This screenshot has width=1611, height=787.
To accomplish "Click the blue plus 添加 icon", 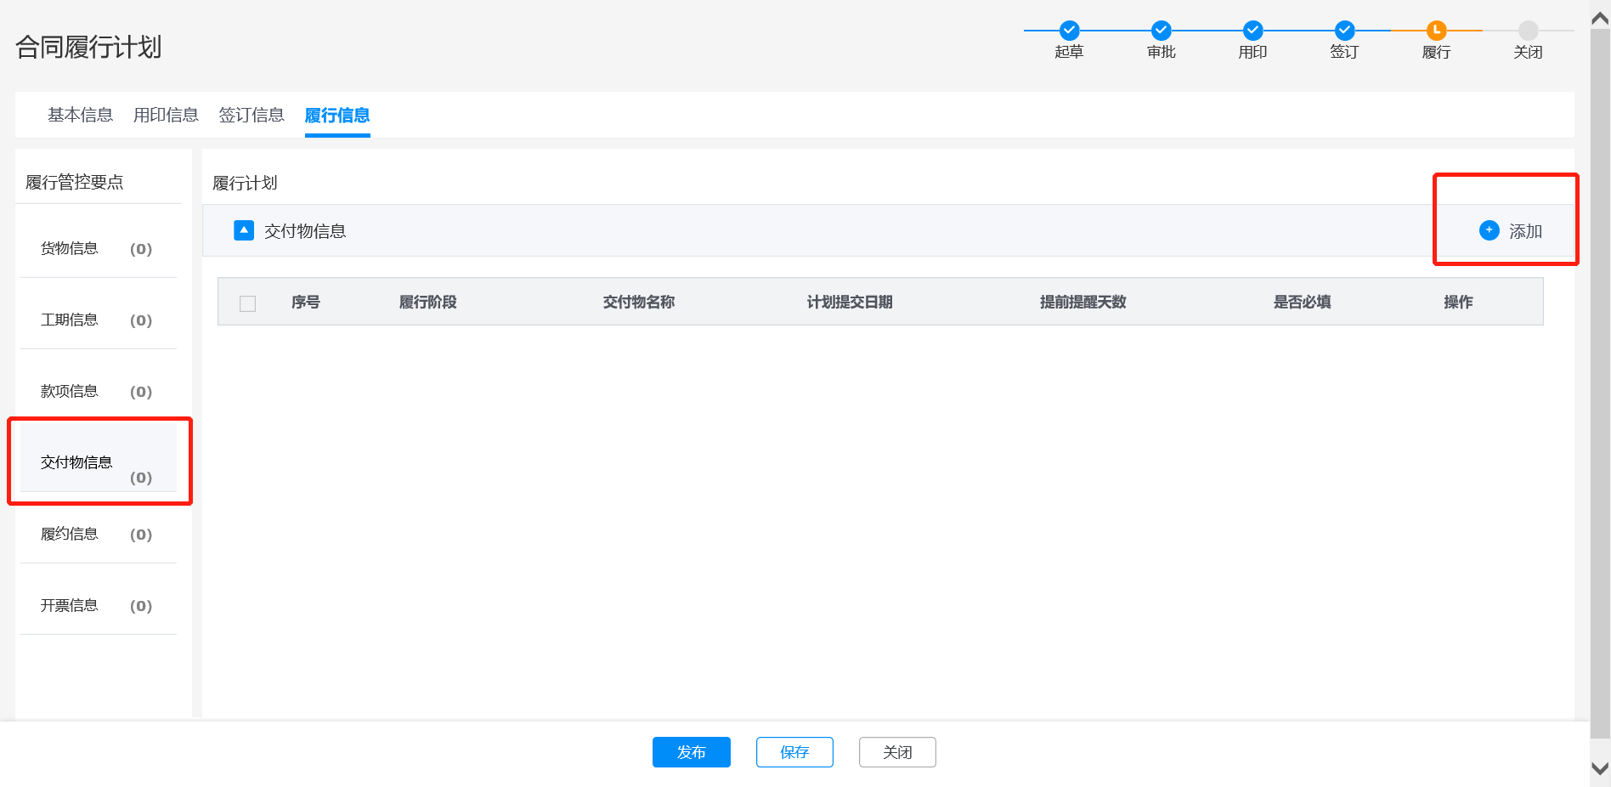I will click(1489, 230).
